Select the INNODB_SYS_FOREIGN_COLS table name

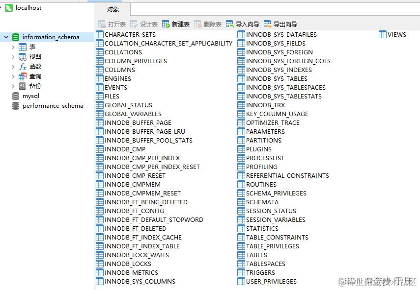[288, 61]
